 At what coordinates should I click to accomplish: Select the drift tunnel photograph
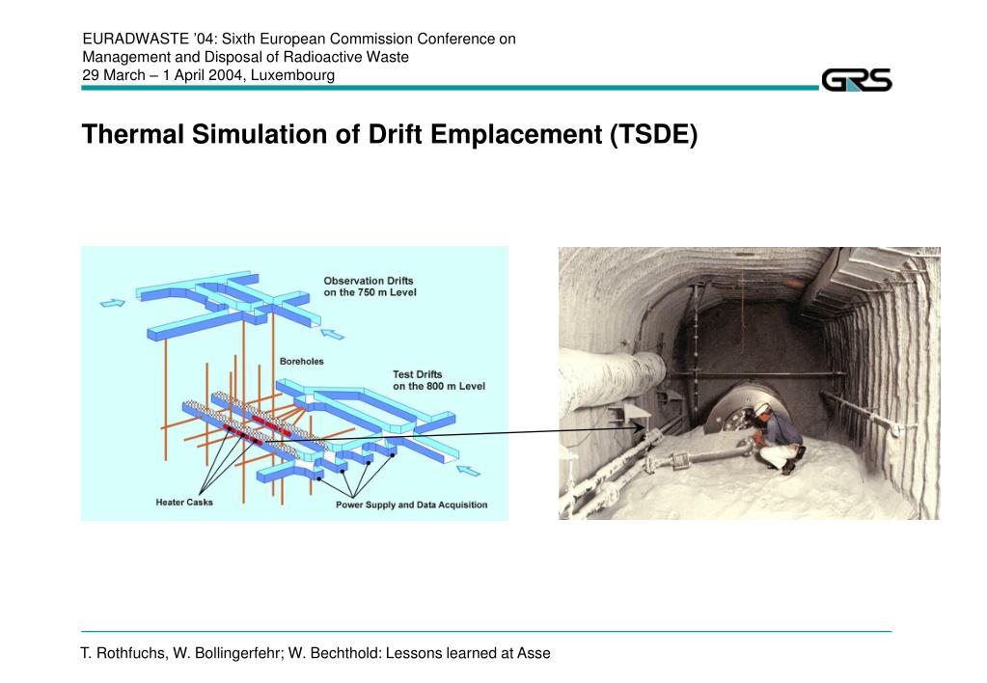(749, 383)
